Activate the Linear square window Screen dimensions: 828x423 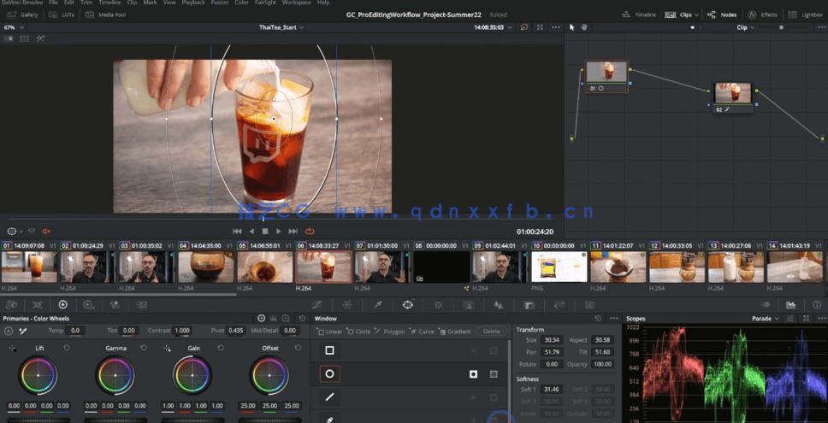[329, 350]
